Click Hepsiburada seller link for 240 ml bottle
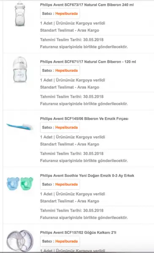The height and width of the screenshot is (253, 154). tap(67, 13)
